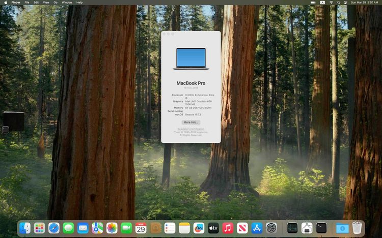Open the Mail app in Dock
Image resolution: width=382 pixels, height=238 pixels.
click(83, 228)
